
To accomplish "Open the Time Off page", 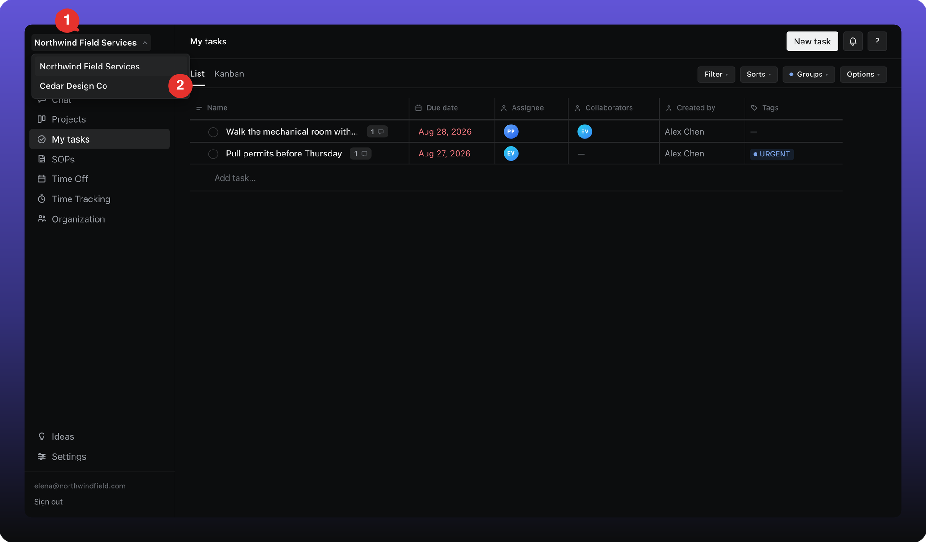I will [100, 179].
